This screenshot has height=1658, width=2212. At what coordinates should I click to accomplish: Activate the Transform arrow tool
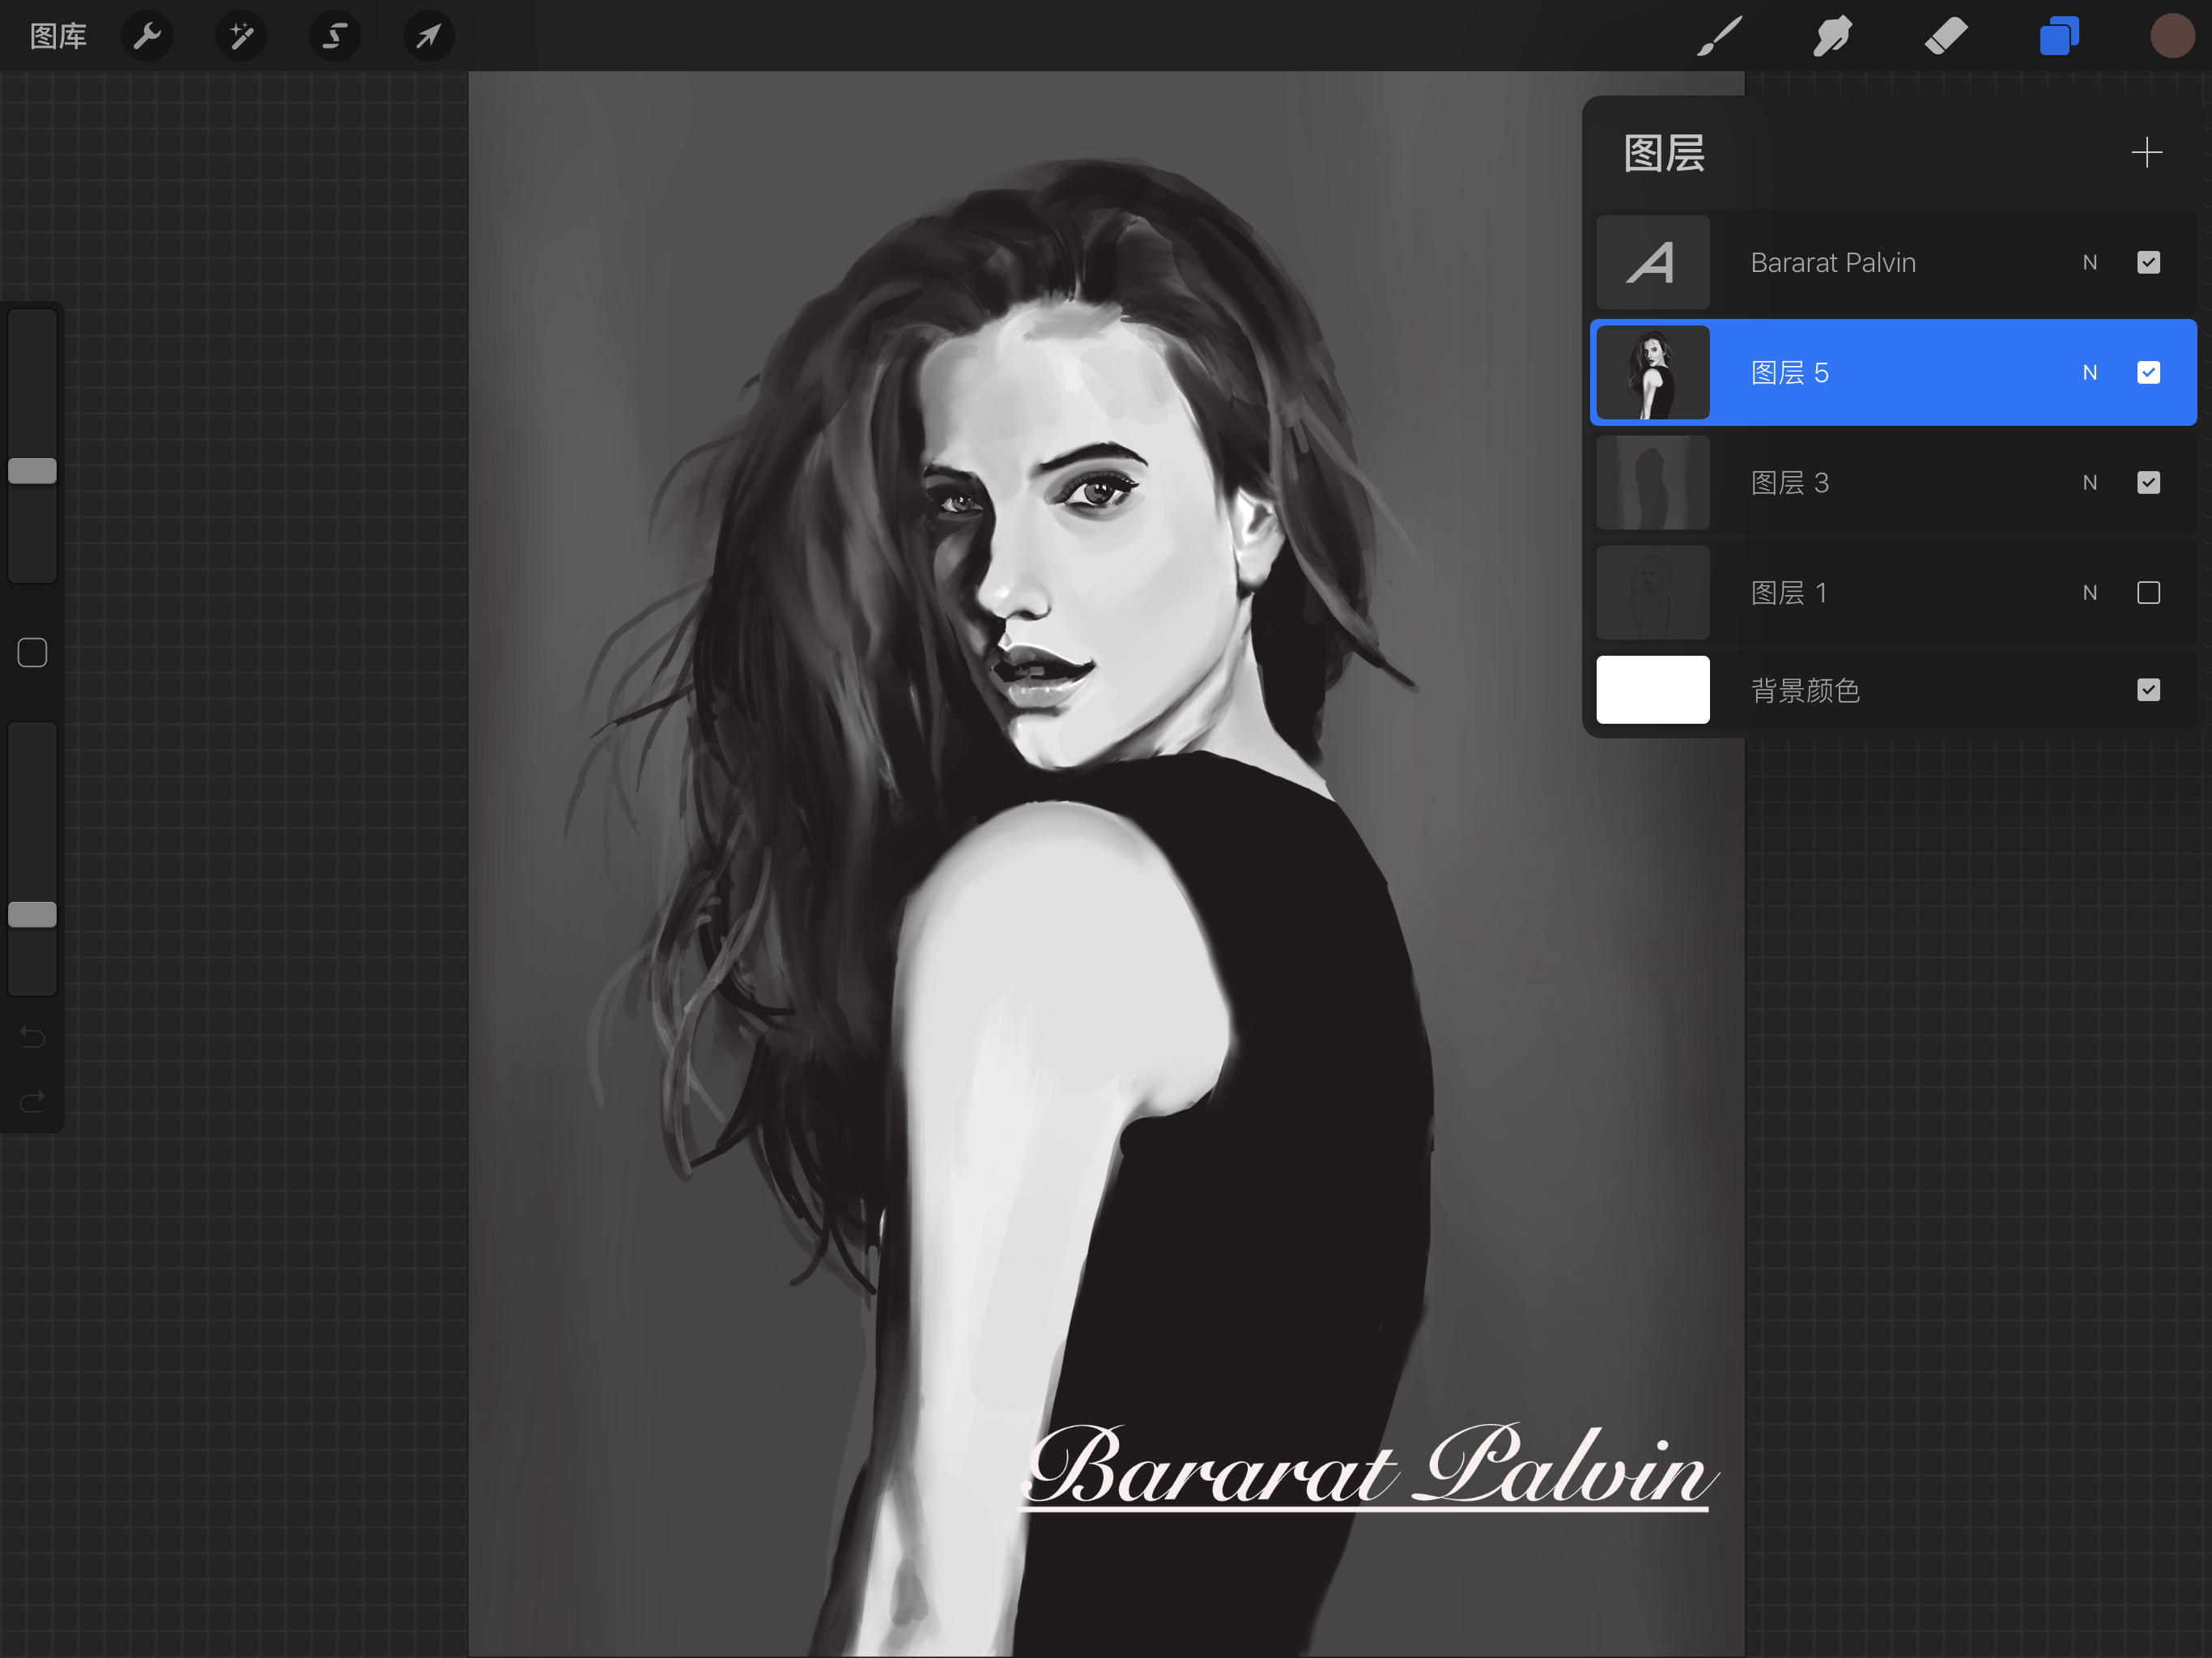click(x=428, y=37)
